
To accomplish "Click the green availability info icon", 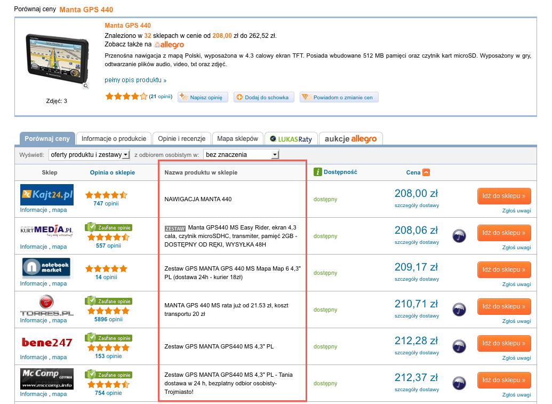I will 318,172.
